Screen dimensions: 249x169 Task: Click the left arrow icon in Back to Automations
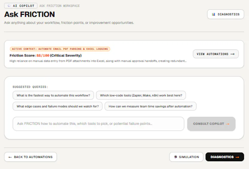(x=10, y=157)
